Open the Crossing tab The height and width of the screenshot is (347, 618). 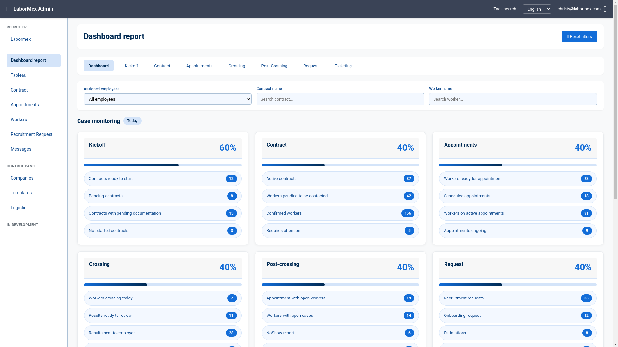pos(237,66)
